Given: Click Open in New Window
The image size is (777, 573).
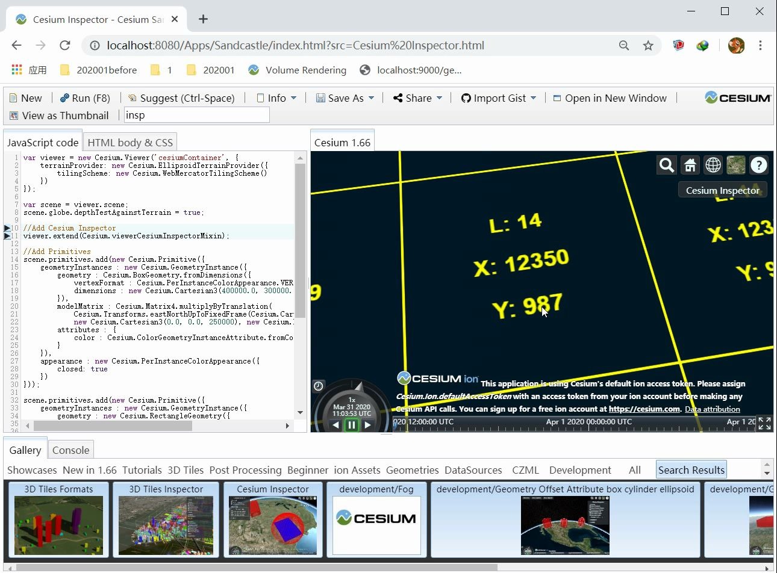Looking at the screenshot, I should [x=610, y=98].
